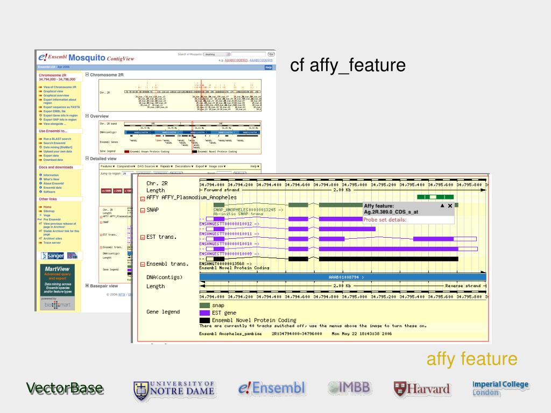The height and width of the screenshot is (413, 551).
Task: Collapse the EST trans. track in zoomed view
Action: 143,237
